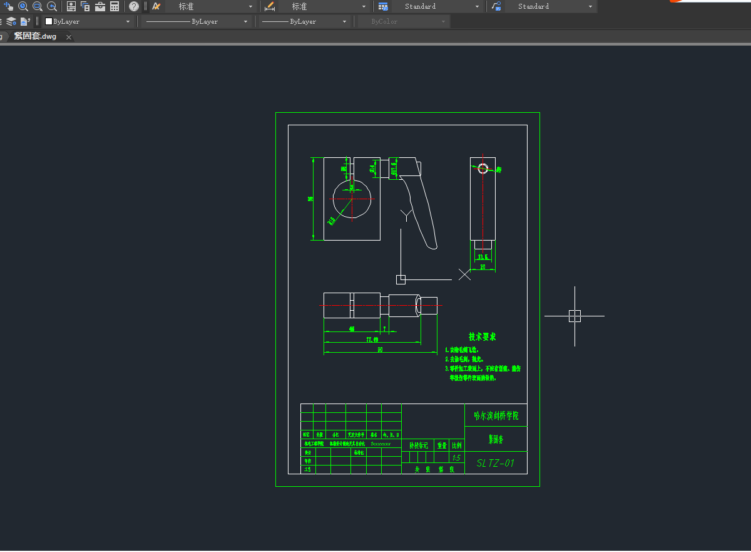Select the realtime Zoom magnifier icon

click(x=23, y=6)
